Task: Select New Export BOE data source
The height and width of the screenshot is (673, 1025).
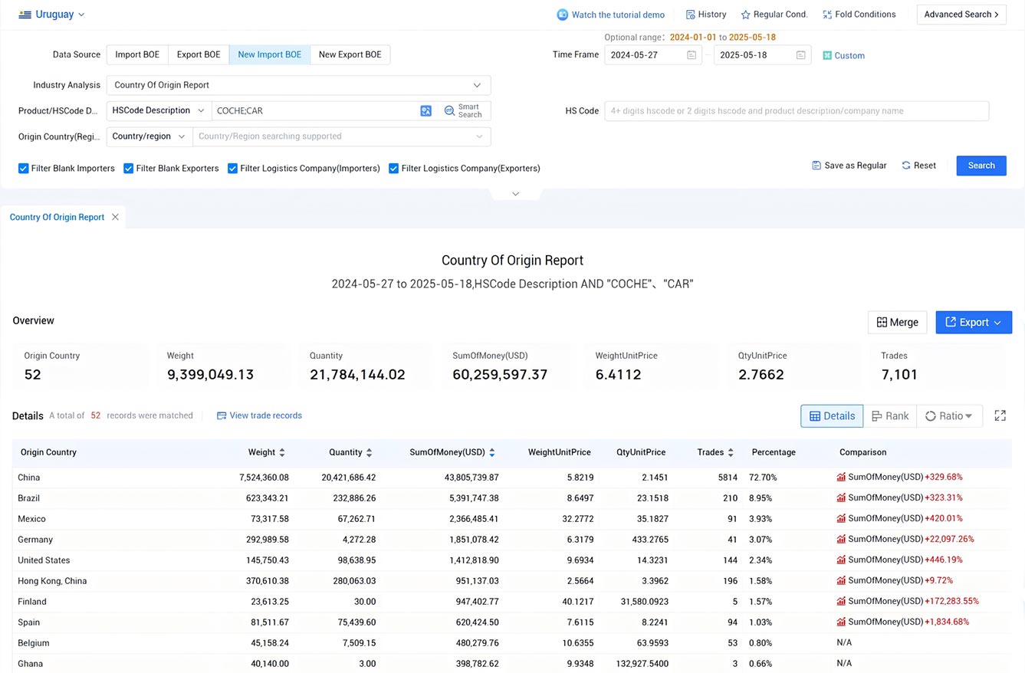Action: point(350,54)
